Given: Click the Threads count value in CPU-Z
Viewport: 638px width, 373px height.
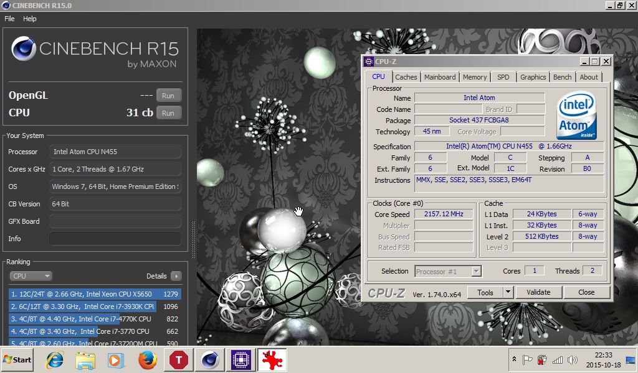Looking at the screenshot, I should tap(593, 270).
